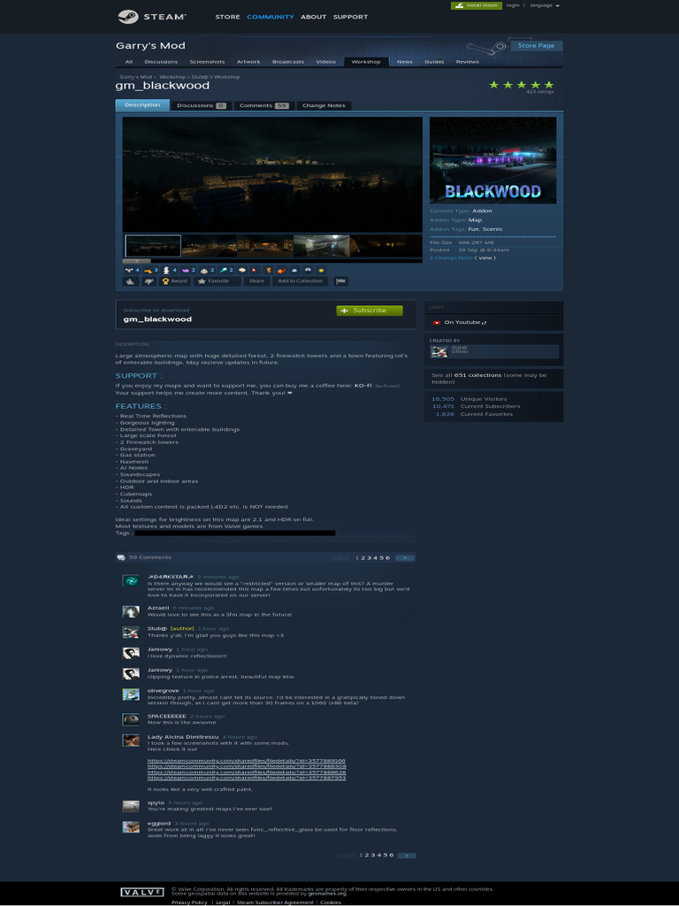
Task: Switch to the Broadcasts hub tab
Action: click(x=288, y=62)
